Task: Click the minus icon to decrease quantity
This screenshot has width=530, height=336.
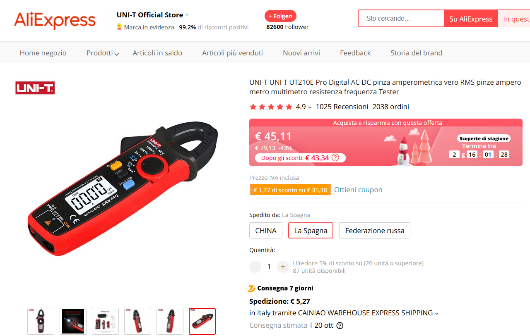Action: coord(255,267)
